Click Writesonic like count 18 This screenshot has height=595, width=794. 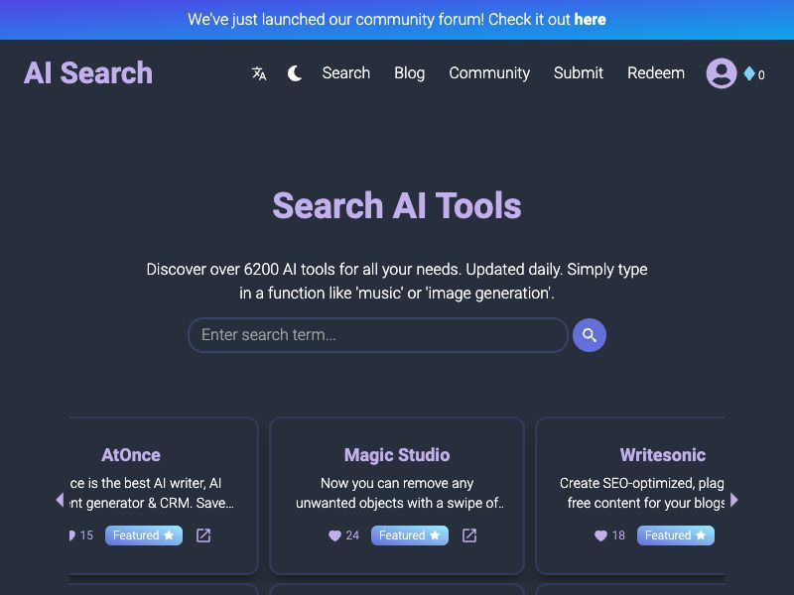click(618, 535)
